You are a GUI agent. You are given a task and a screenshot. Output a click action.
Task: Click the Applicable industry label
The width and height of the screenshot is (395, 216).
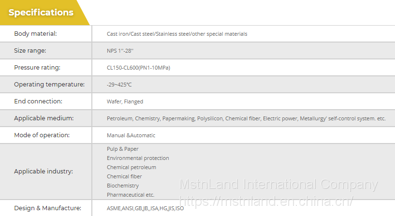click(x=44, y=172)
